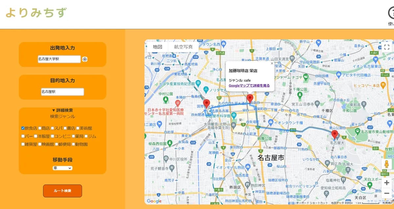The image size is (394, 209).
Task: Select the 地図 map type tab
Action: coord(158,47)
